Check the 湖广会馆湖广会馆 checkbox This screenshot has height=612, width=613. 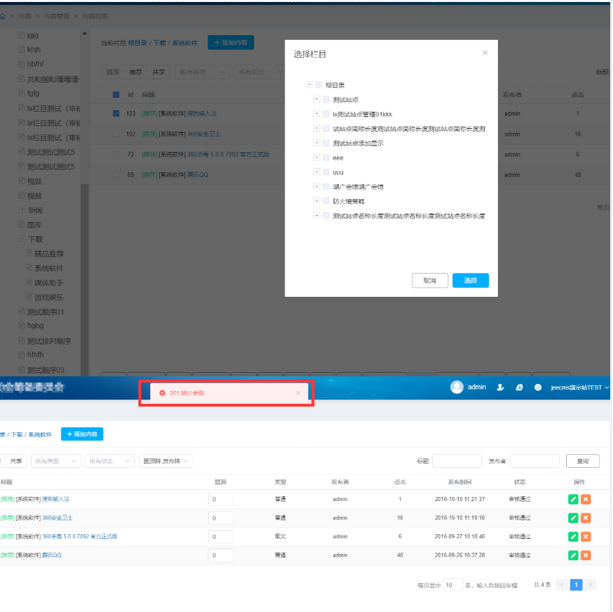pyautogui.click(x=326, y=186)
